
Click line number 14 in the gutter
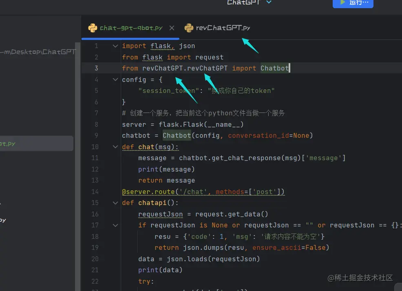pos(95,192)
